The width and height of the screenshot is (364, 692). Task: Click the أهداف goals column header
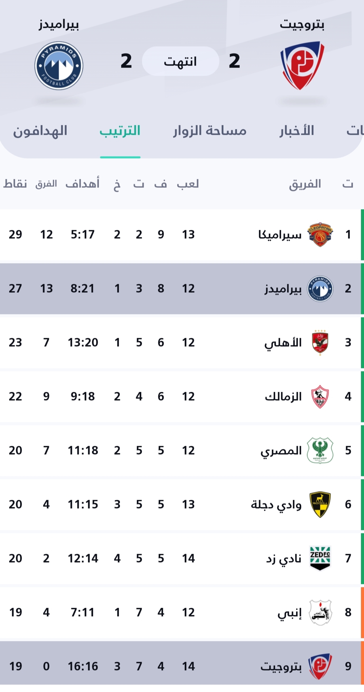[x=83, y=184]
